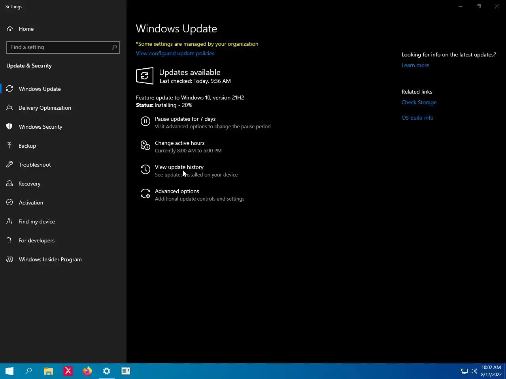The image size is (506, 379).
Task: Open taskbar search
Action: 28,371
